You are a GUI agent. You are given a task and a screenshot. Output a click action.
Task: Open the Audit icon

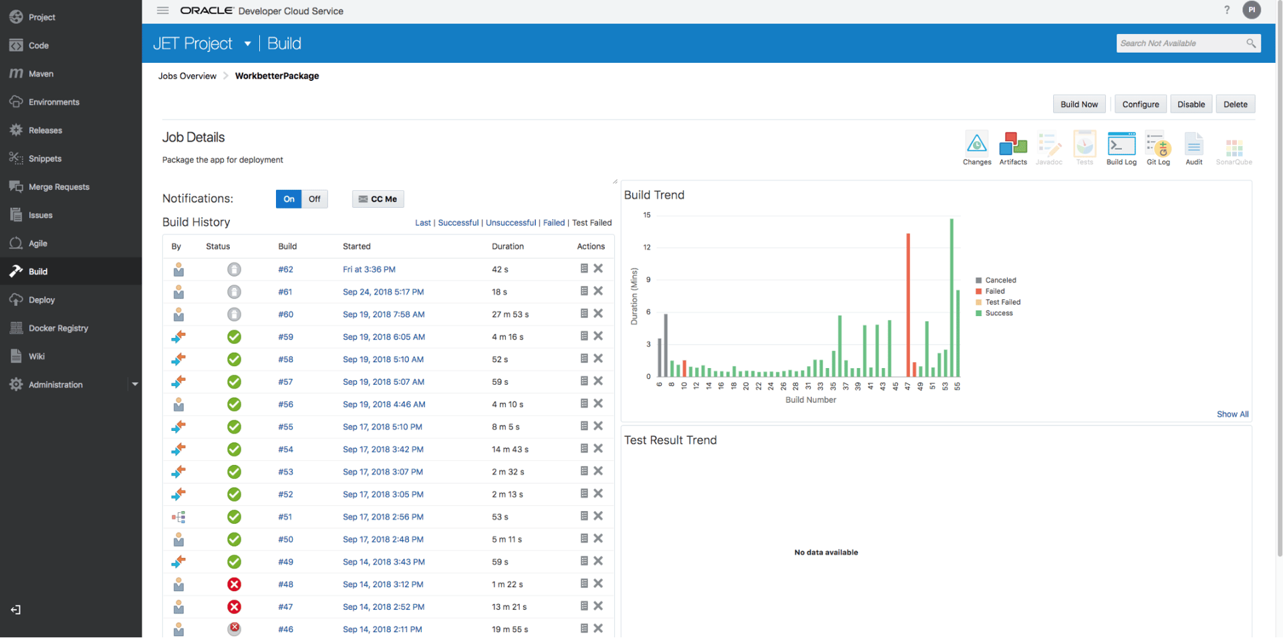(1193, 148)
